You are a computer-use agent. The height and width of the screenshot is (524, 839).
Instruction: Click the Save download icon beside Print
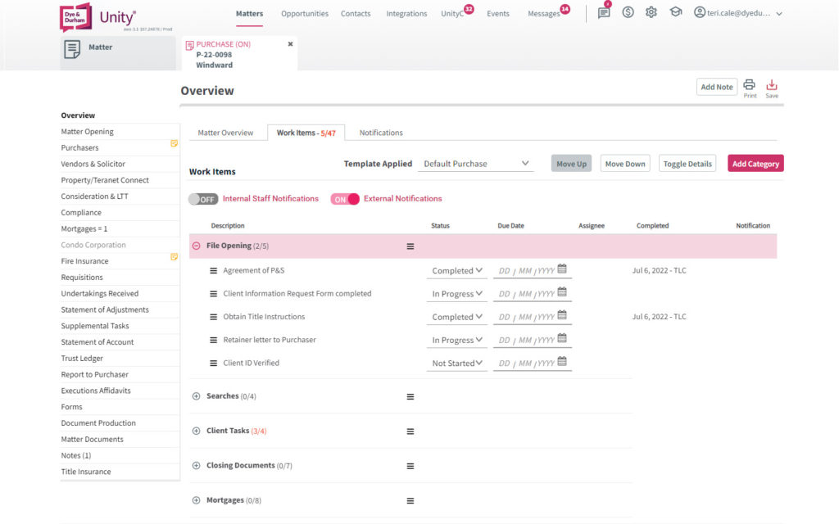click(771, 86)
